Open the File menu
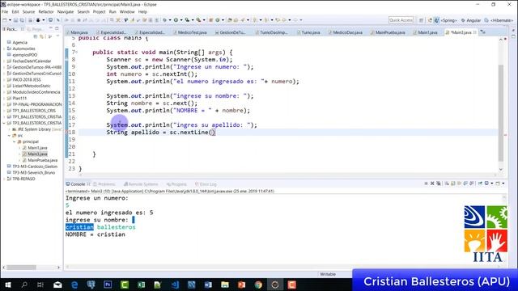 [5, 12]
